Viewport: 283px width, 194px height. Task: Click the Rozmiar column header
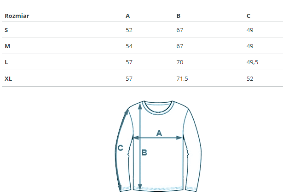17,16
